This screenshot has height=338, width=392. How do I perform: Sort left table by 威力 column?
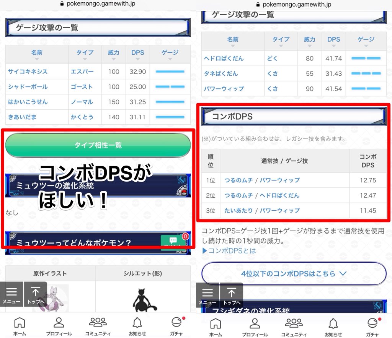(x=113, y=54)
